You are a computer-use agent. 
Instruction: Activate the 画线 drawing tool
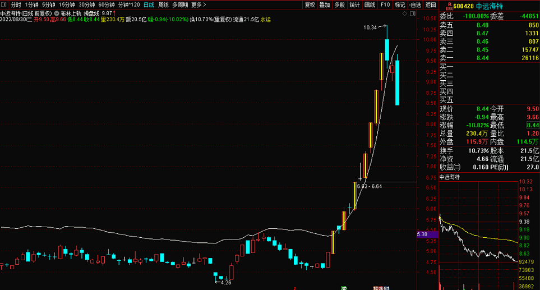pos(370,5)
